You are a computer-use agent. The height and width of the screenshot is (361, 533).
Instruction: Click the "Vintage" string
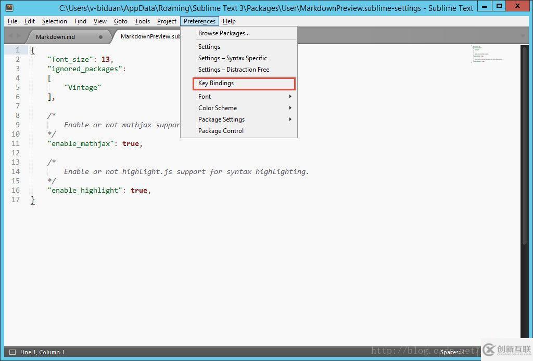pos(83,88)
